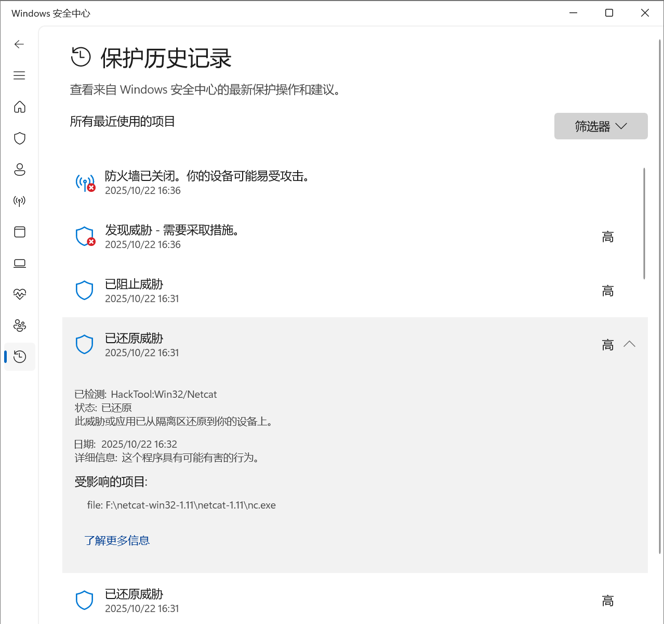Open App & browser control window icon
Screen dimensions: 664x624
click(x=20, y=232)
